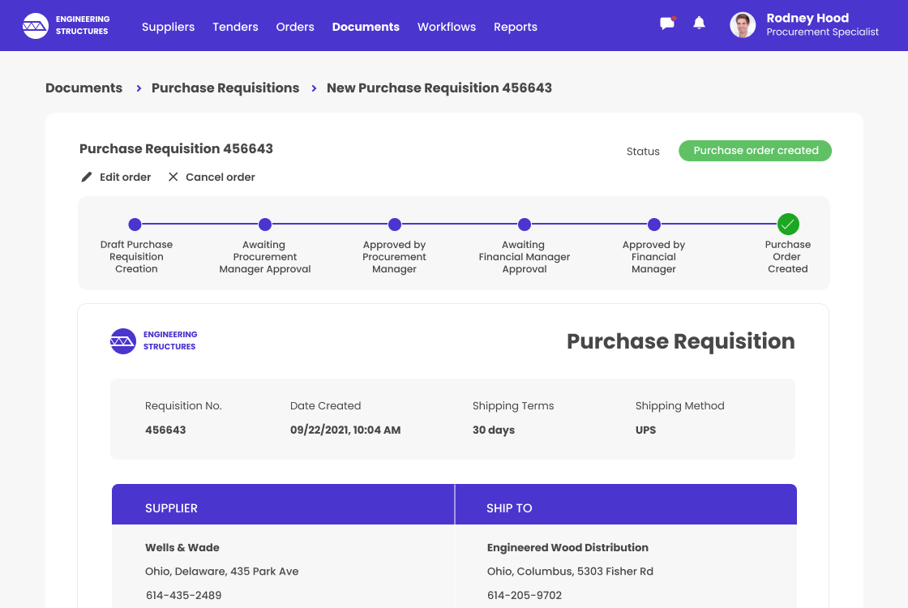The width and height of the screenshot is (908, 608).
Task: Open the messages chat icon
Action: 666,23
